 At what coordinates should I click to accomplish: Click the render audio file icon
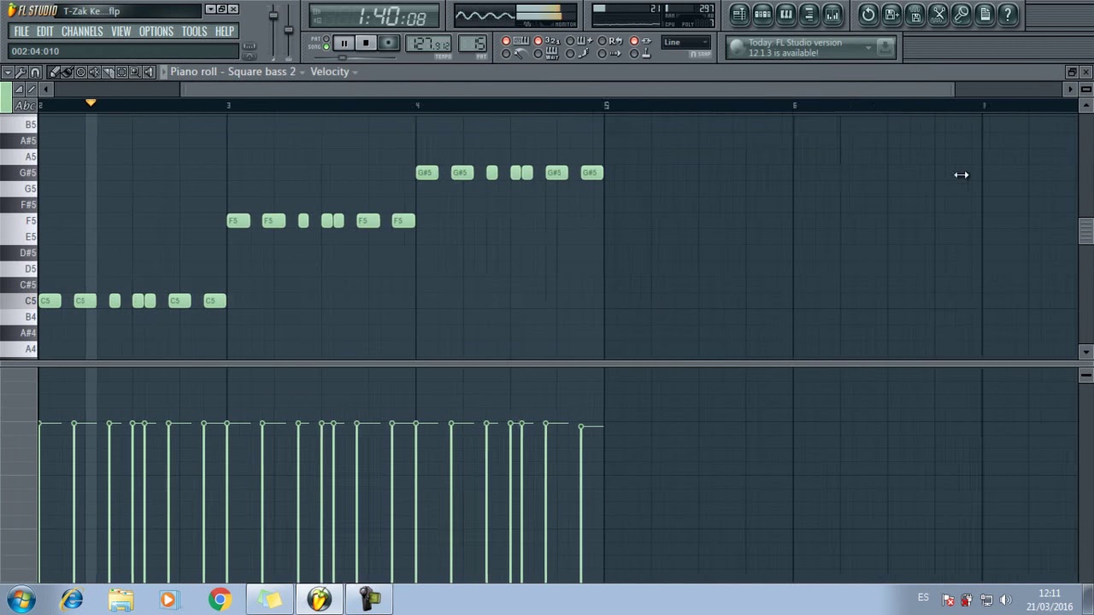[x=915, y=14]
